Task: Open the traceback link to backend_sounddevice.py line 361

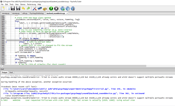Action: tap(74, 93)
